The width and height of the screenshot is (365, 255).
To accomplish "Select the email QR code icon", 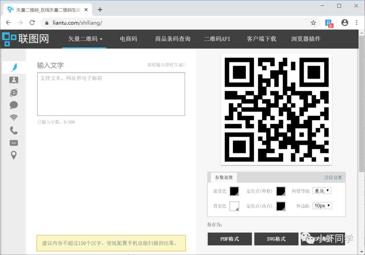I will (x=14, y=143).
